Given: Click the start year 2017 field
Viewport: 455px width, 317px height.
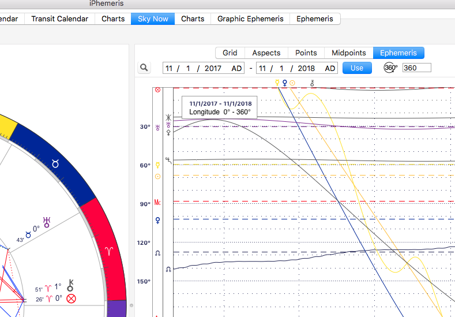Looking at the screenshot, I should pyautogui.click(x=213, y=68).
